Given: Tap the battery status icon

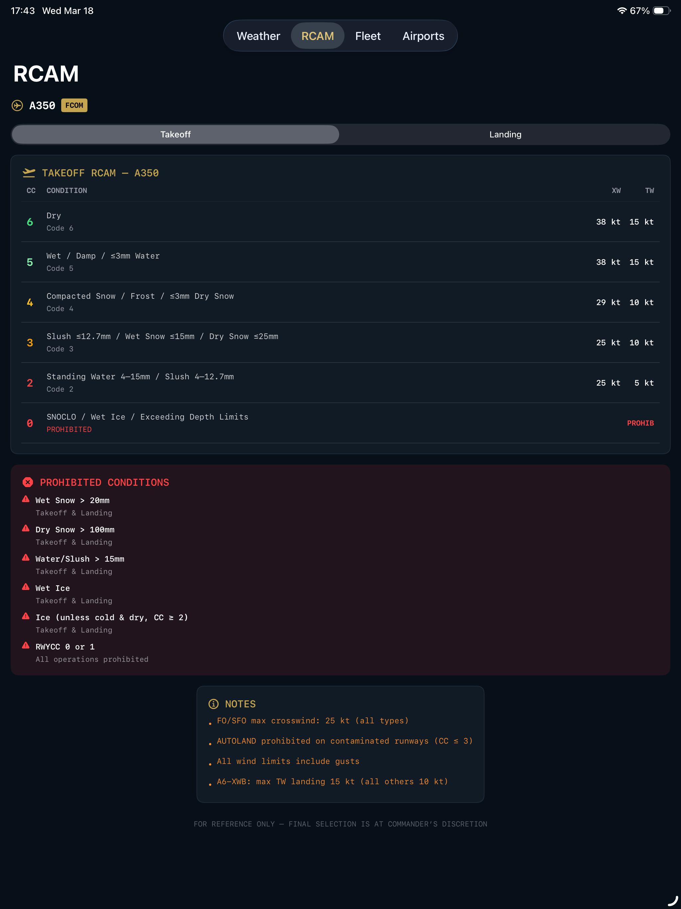Looking at the screenshot, I should [x=662, y=11].
